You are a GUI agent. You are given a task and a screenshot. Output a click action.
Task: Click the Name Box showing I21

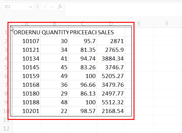pyautogui.click(x=18, y=7)
